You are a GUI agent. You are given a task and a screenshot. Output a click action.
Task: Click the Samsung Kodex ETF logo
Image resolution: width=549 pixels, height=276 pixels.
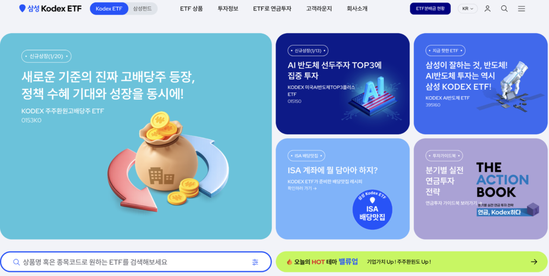pos(50,9)
